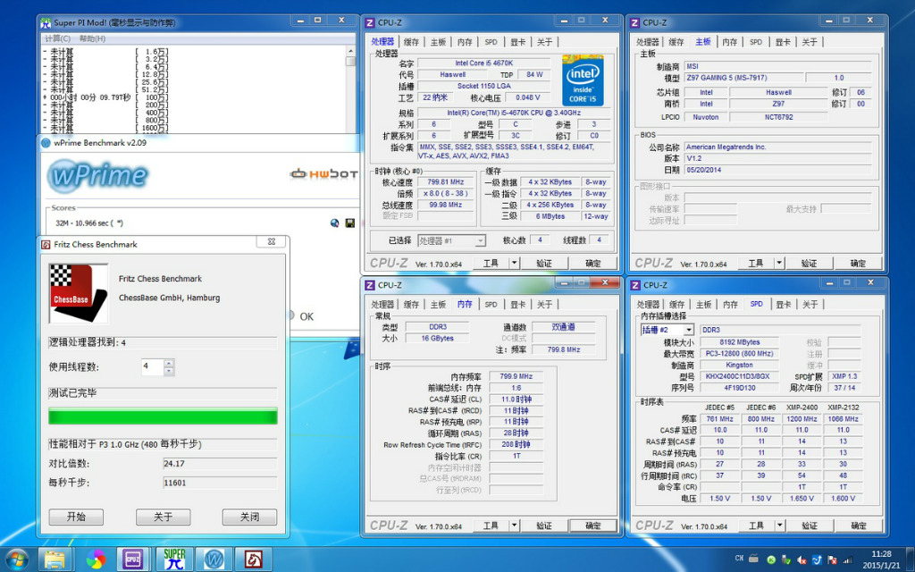Select 处理器 tab in the mainboard CPU-Z window
Screen dimensions: 915x572
(x=648, y=42)
